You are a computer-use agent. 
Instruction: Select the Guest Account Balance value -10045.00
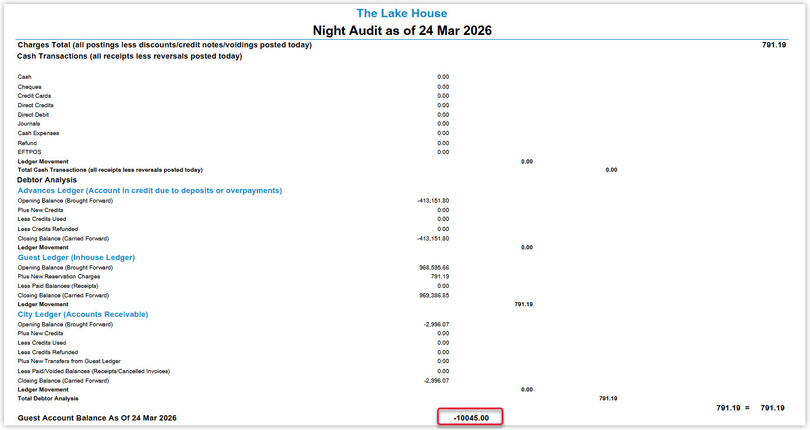471,418
